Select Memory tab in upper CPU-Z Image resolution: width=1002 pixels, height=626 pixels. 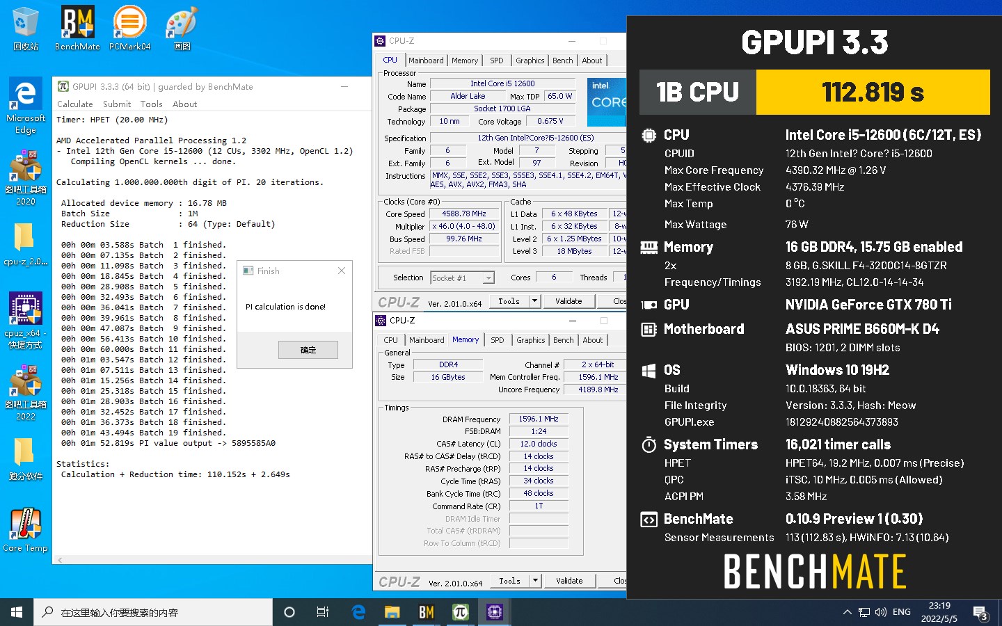click(x=465, y=61)
